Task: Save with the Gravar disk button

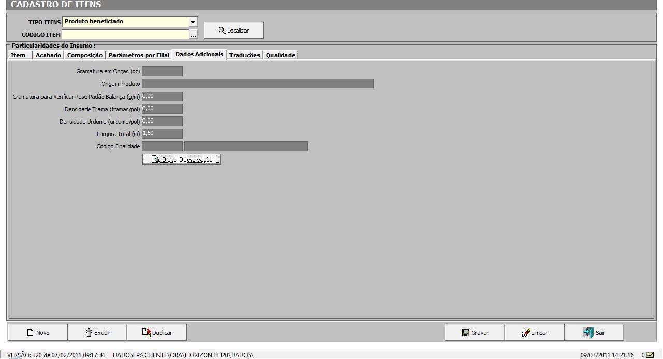Action: pos(475,333)
